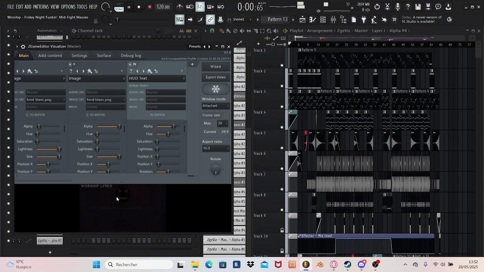Click the record button
Image resolution: width=484 pixels, height=272 pixels.
click(x=150, y=7)
